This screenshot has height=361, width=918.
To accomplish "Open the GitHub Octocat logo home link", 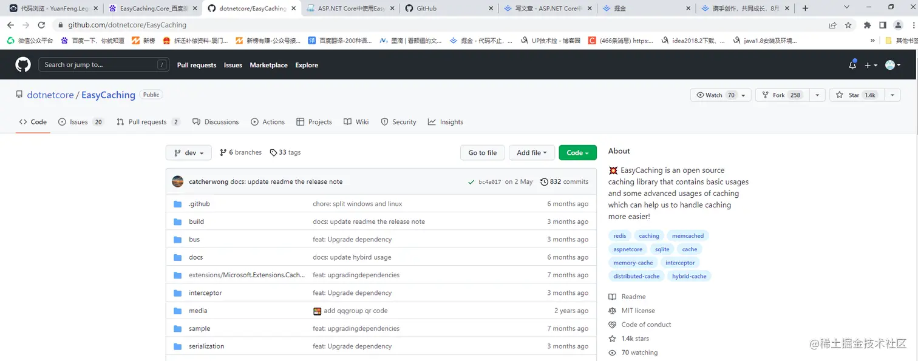I will (x=22, y=65).
